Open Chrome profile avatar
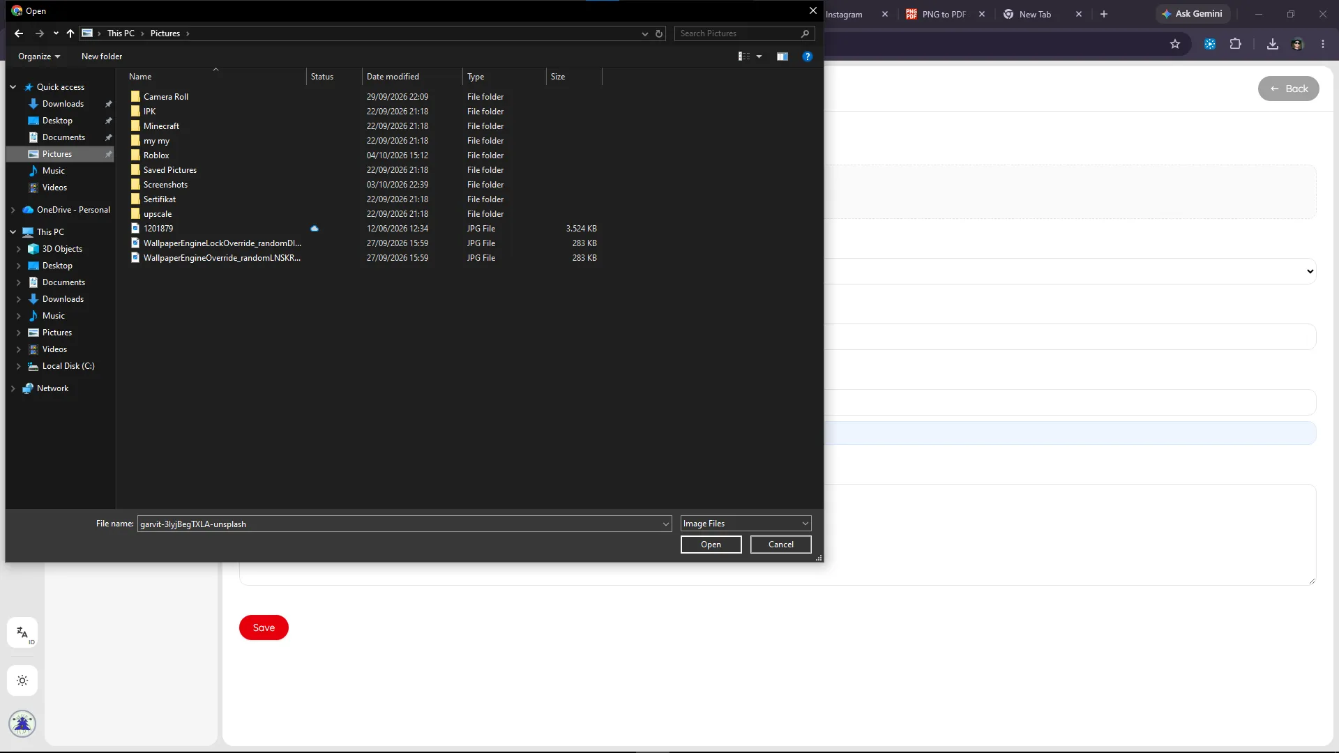This screenshot has width=1339, height=753. point(1298,44)
